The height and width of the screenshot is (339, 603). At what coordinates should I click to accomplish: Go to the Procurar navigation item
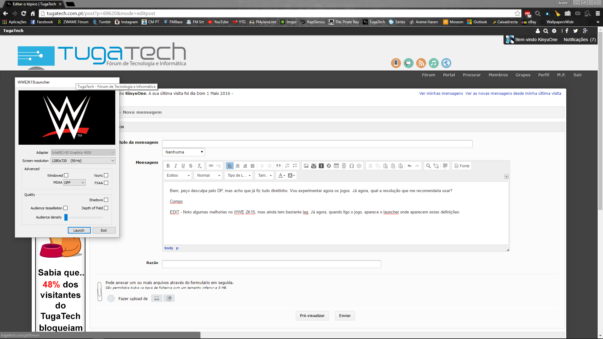[472, 75]
